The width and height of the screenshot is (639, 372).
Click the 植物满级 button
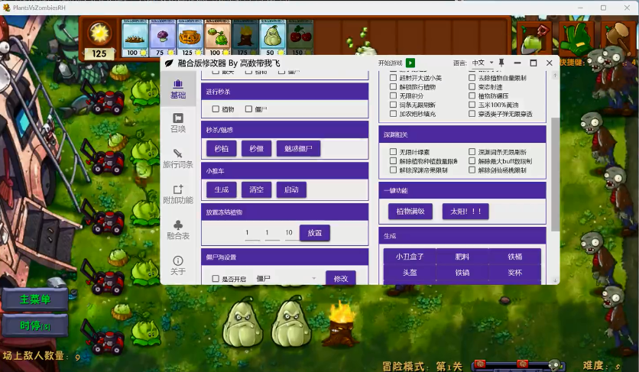click(410, 211)
